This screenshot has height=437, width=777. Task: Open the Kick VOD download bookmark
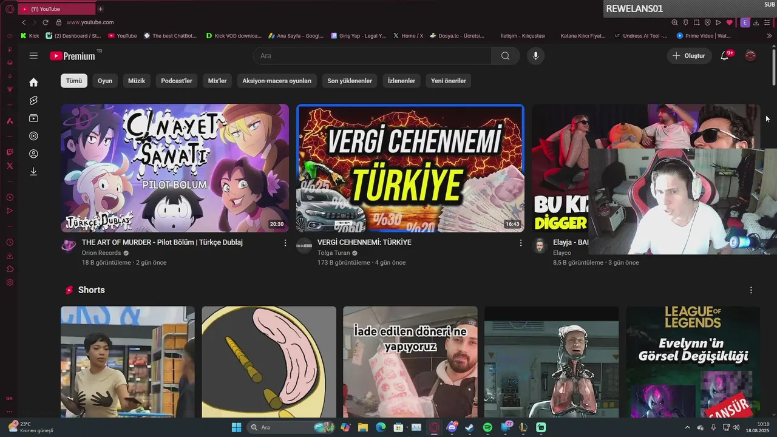pos(234,36)
